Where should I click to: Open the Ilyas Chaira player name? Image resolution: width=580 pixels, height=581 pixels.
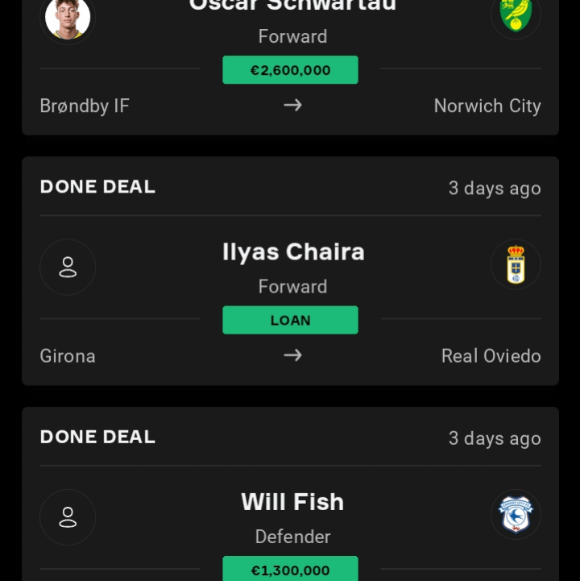[x=293, y=252]
